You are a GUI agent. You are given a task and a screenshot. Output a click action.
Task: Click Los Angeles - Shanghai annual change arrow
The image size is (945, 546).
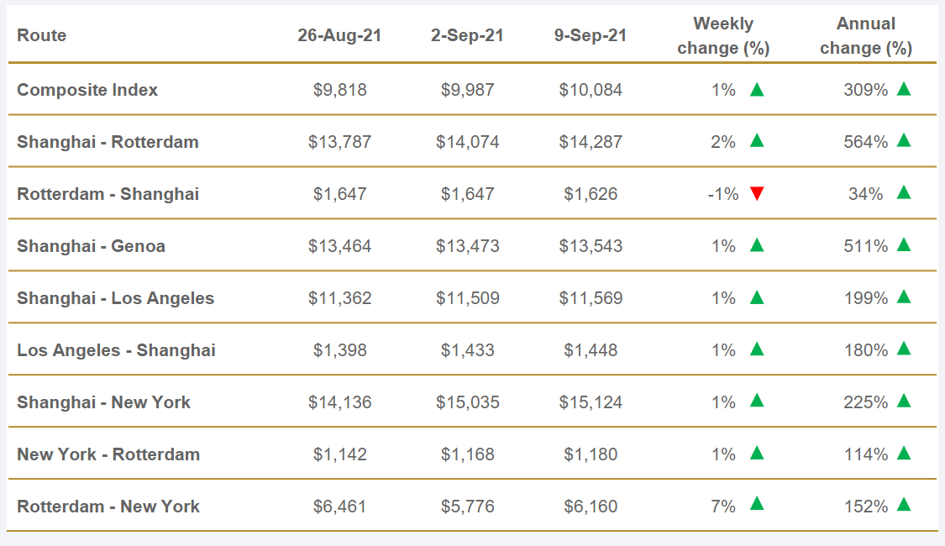click(x=904, y=349)
